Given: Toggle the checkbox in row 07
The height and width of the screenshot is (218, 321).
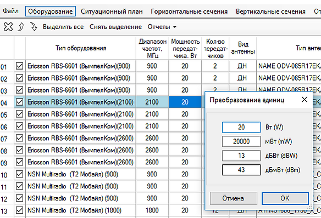Looking at the screenshot, I should (19, 138).
